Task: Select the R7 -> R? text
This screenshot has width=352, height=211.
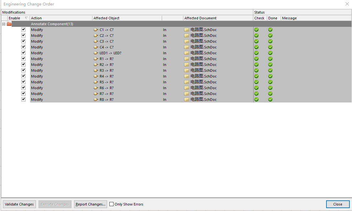Action: click(107, 94)
